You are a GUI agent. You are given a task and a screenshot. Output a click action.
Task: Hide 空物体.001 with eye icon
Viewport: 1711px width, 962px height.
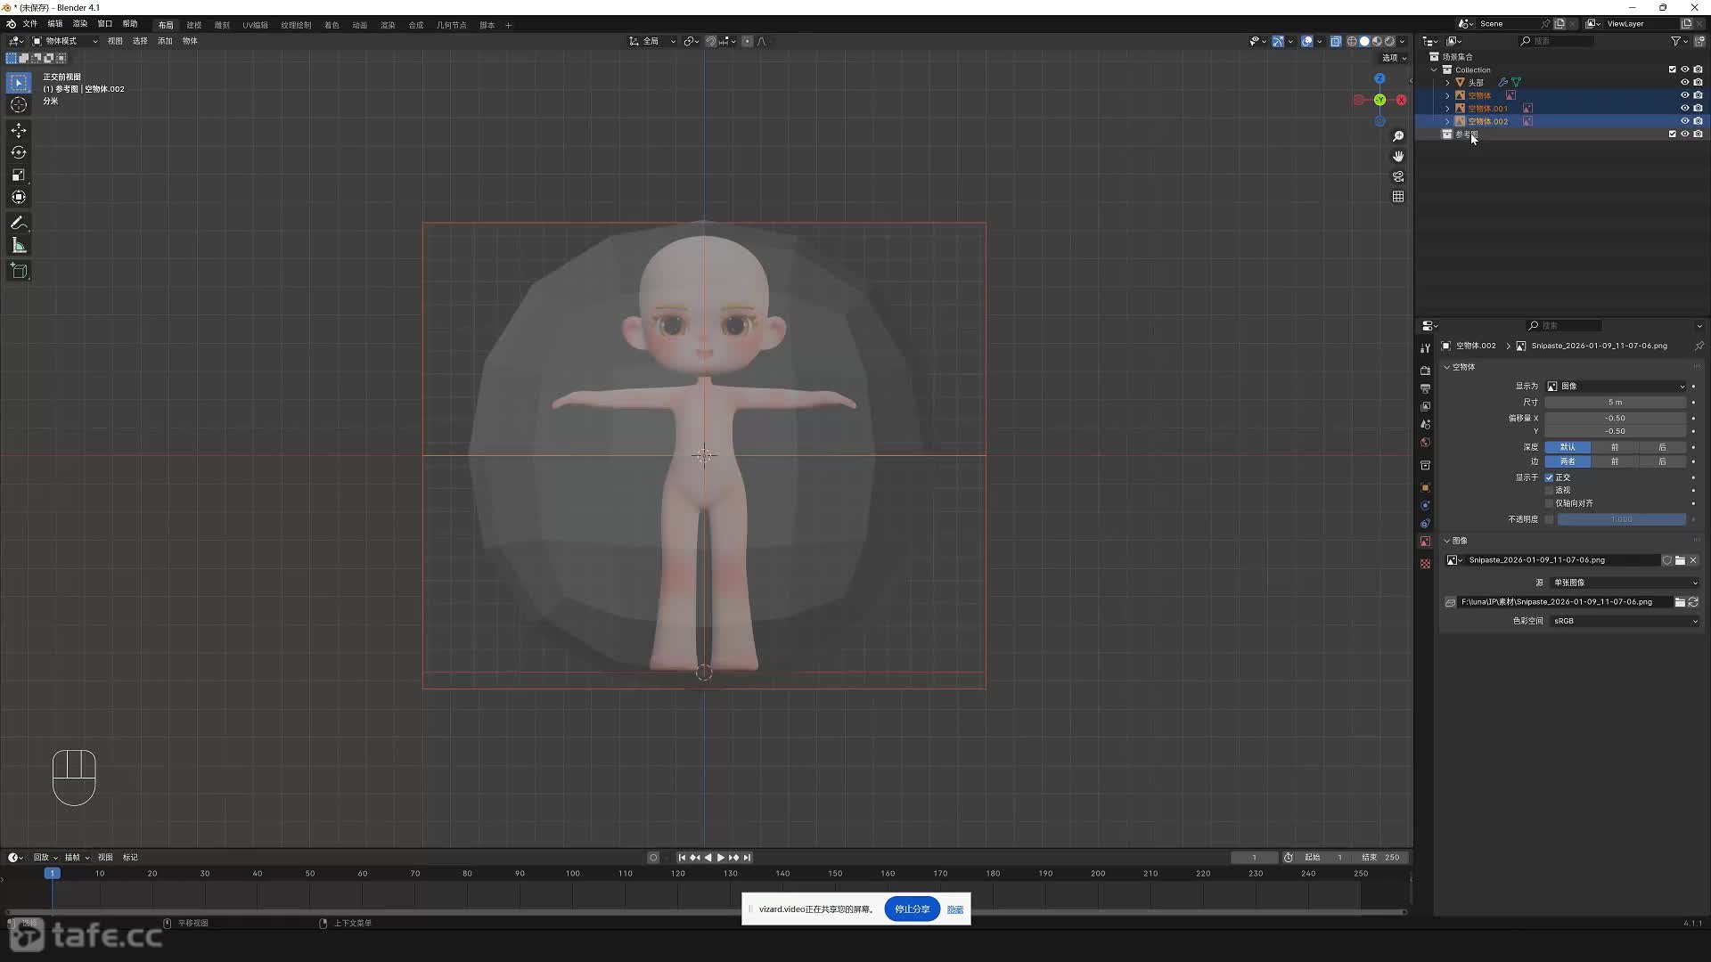tap(1684, 108)
